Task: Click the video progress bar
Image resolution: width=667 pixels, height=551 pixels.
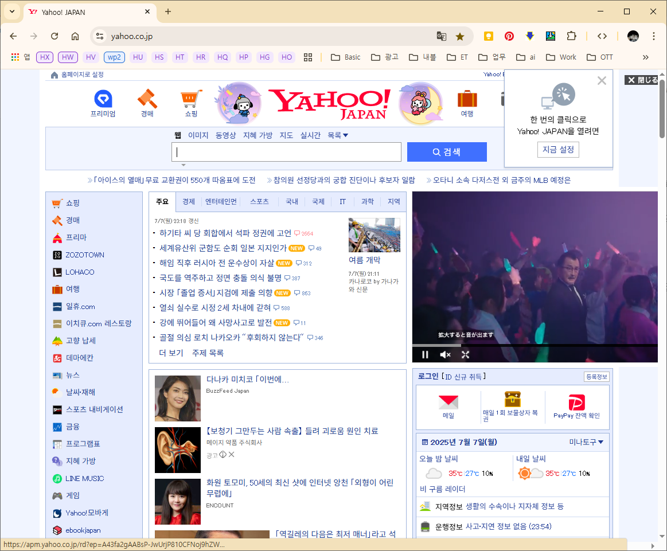Action: pyautogui.click(x=535, y=345)
